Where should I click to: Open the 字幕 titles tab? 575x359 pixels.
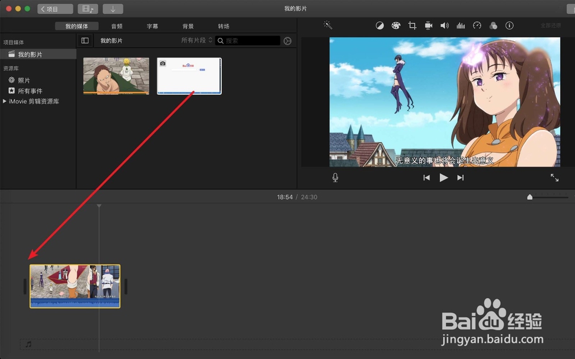(152, 26)
